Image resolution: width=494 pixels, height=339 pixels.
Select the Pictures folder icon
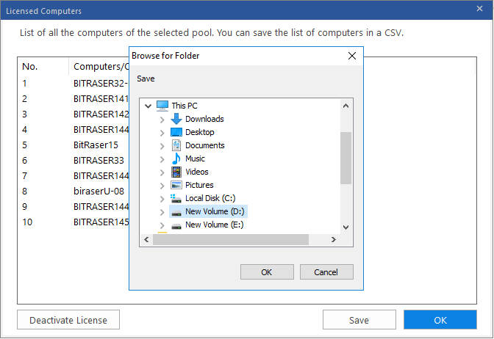click(x=176, y=185)
